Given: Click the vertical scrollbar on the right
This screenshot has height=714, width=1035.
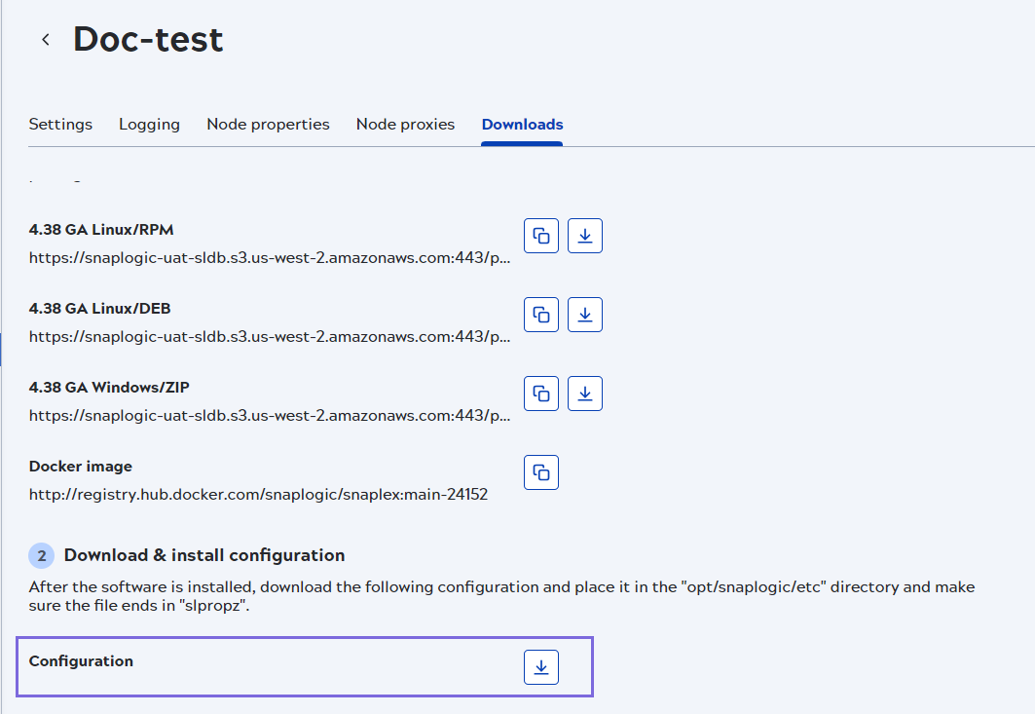Looking at the screenshot, I should coord(1029,390).
